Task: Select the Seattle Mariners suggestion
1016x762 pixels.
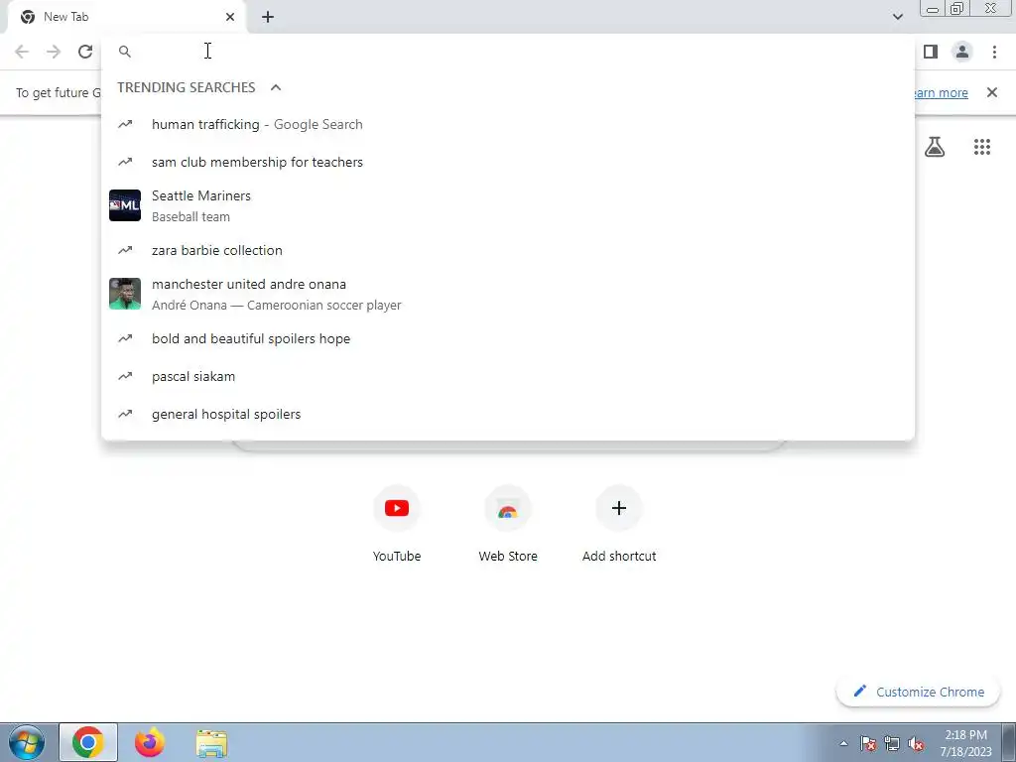Action: (508, 205)
